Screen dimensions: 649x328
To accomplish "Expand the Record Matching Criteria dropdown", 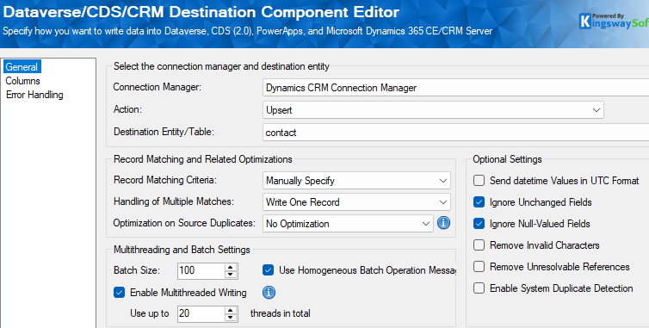I will [356, 181].
